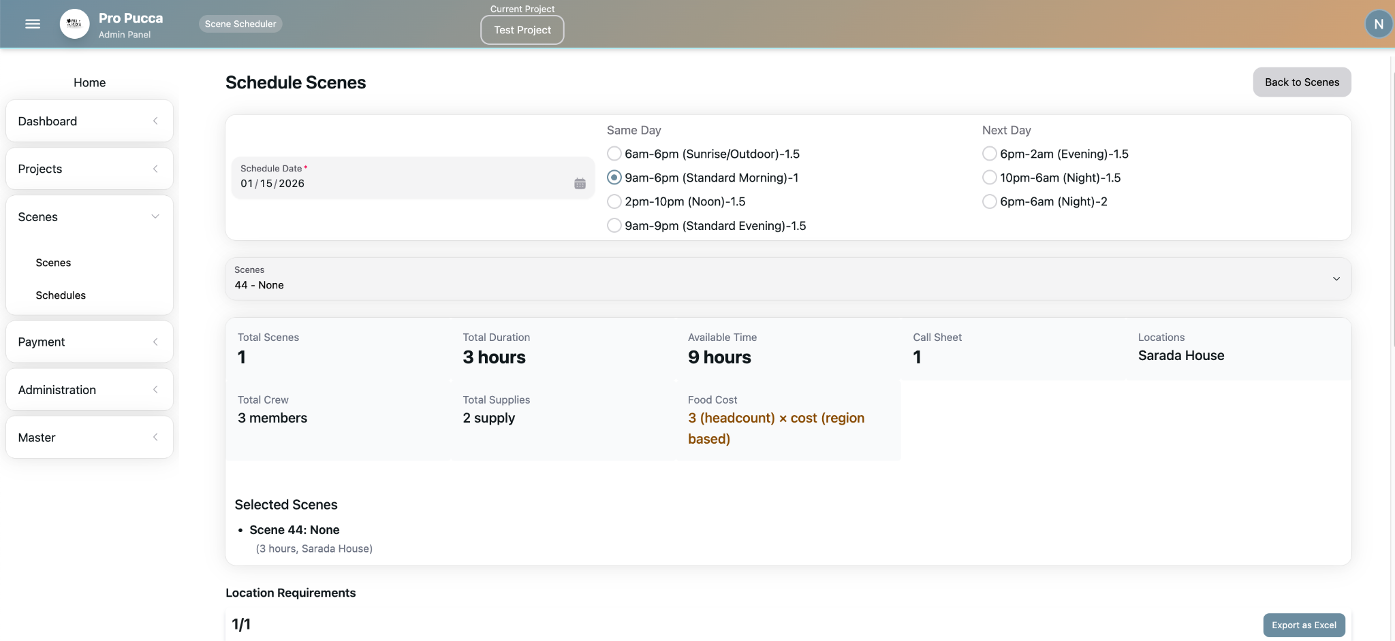Expand the Dashboard sidebar section
1395x641 pixels.
tap(89, 121)
